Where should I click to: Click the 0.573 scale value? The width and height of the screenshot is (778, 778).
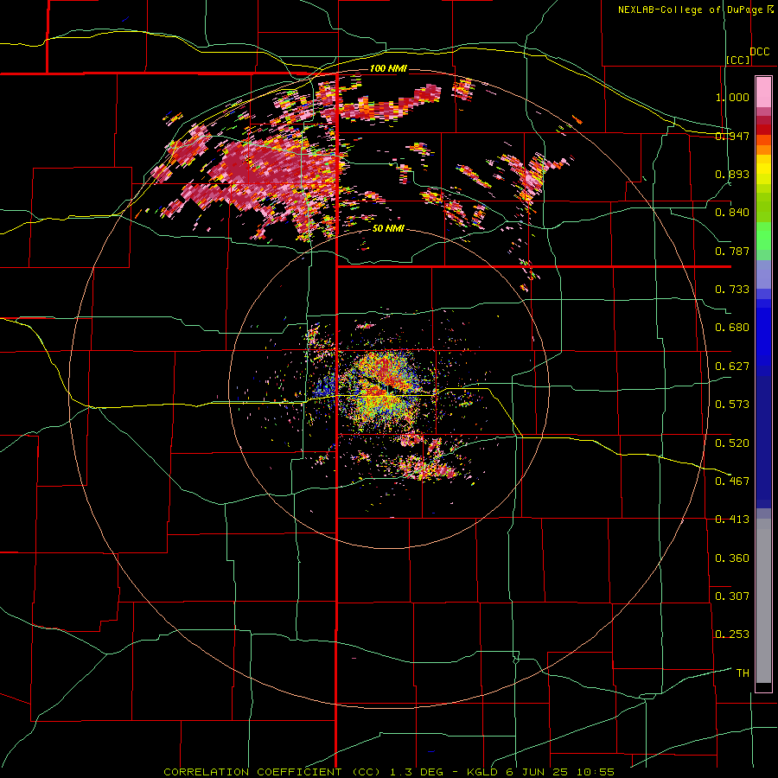(732, 405)
